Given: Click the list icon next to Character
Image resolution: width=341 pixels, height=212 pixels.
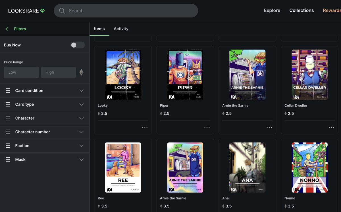Looking at the screenshot, I should 7,118.
